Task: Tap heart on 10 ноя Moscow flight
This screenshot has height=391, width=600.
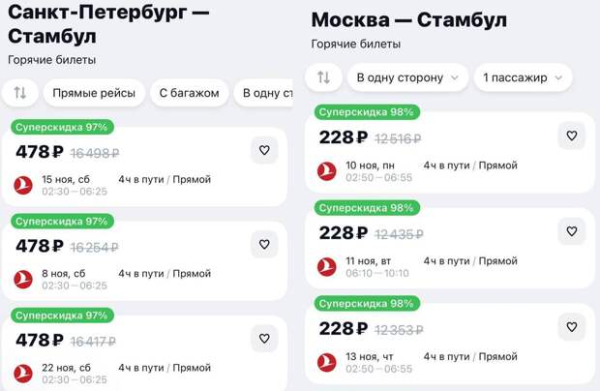Action: [x=571, y=136]
